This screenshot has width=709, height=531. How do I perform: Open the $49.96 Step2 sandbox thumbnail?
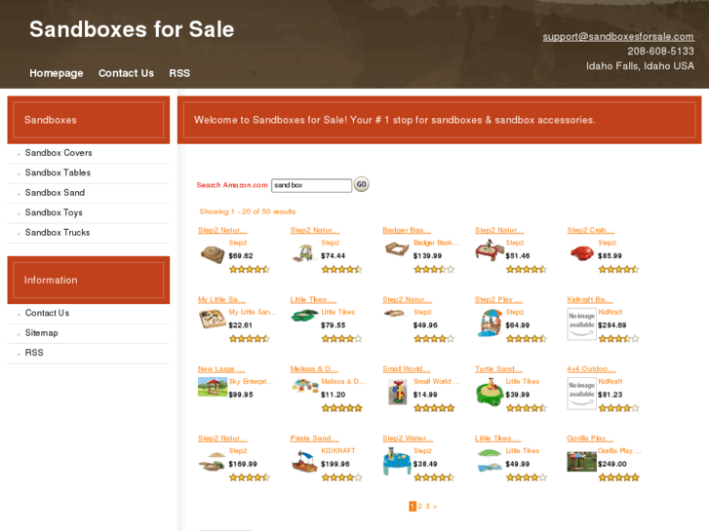click(395, 313)
